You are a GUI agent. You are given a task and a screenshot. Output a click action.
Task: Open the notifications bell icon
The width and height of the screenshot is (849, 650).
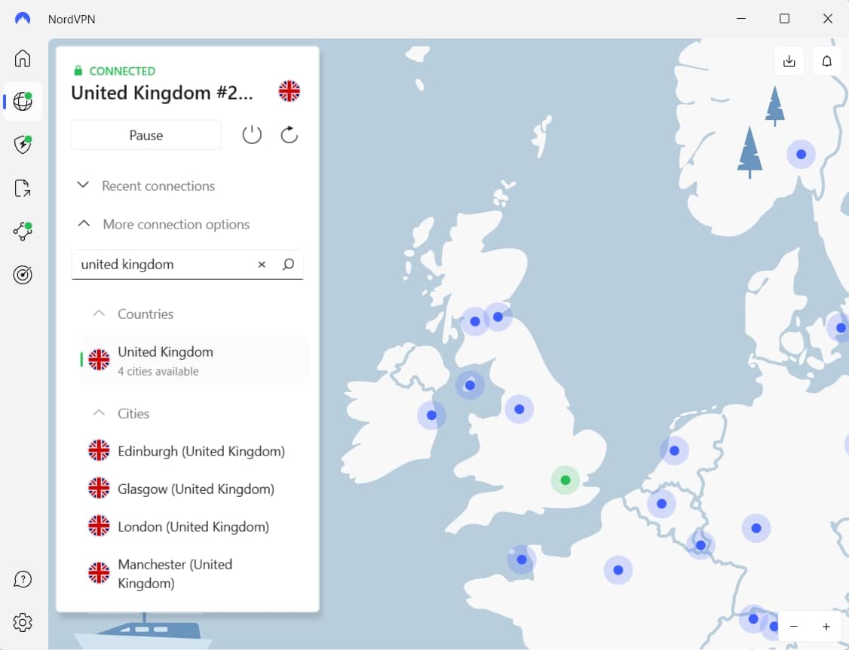826,61
